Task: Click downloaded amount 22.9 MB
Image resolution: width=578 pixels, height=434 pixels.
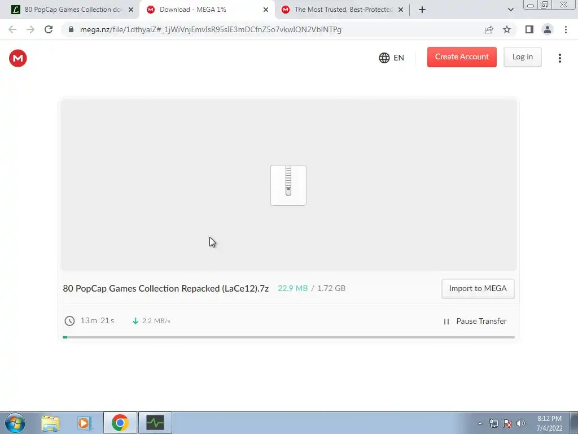Action: click(293, 288)
